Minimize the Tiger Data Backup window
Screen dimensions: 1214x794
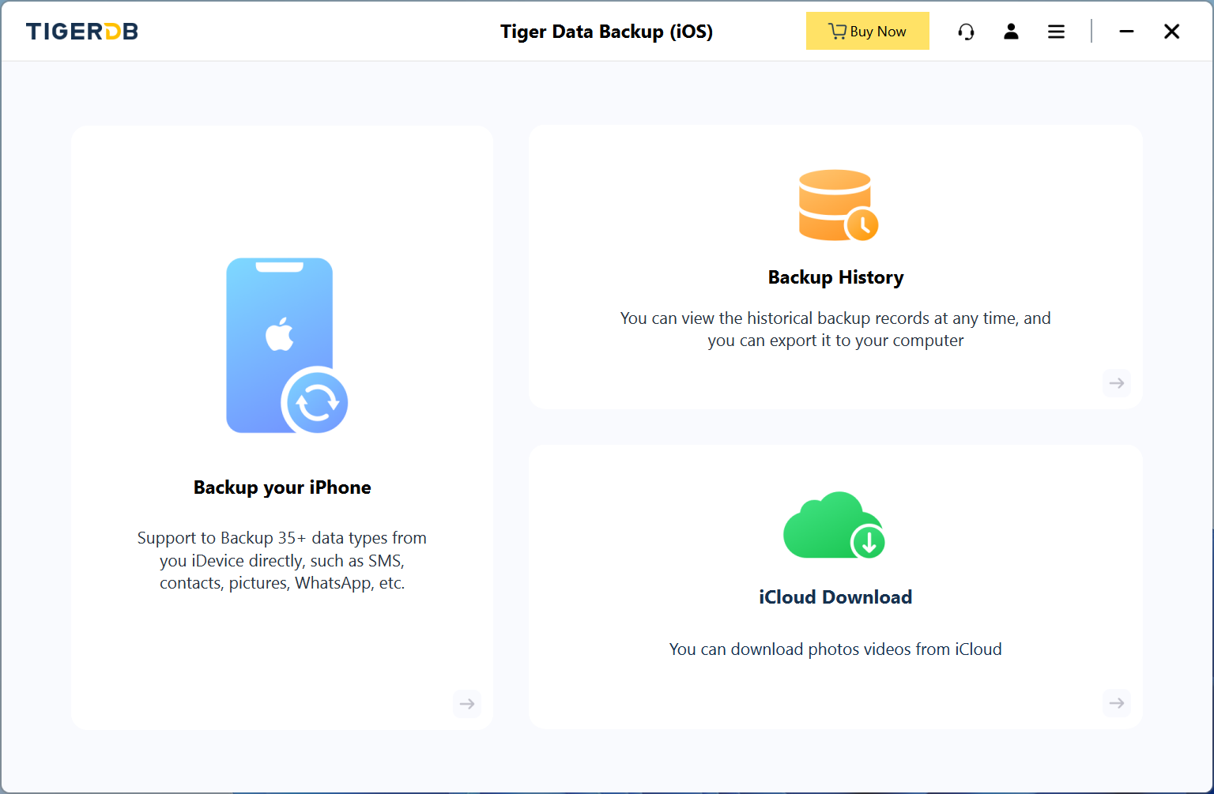pos(1126,32)
